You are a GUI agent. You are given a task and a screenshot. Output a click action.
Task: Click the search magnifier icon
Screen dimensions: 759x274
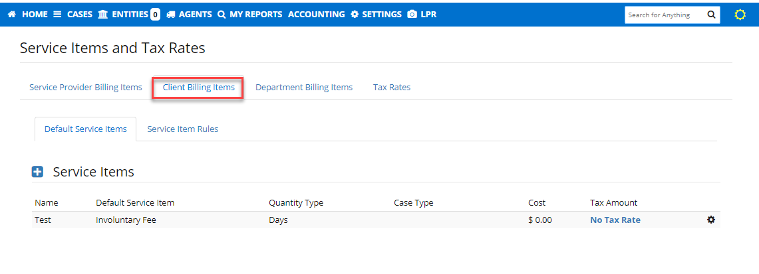(711, 15)
